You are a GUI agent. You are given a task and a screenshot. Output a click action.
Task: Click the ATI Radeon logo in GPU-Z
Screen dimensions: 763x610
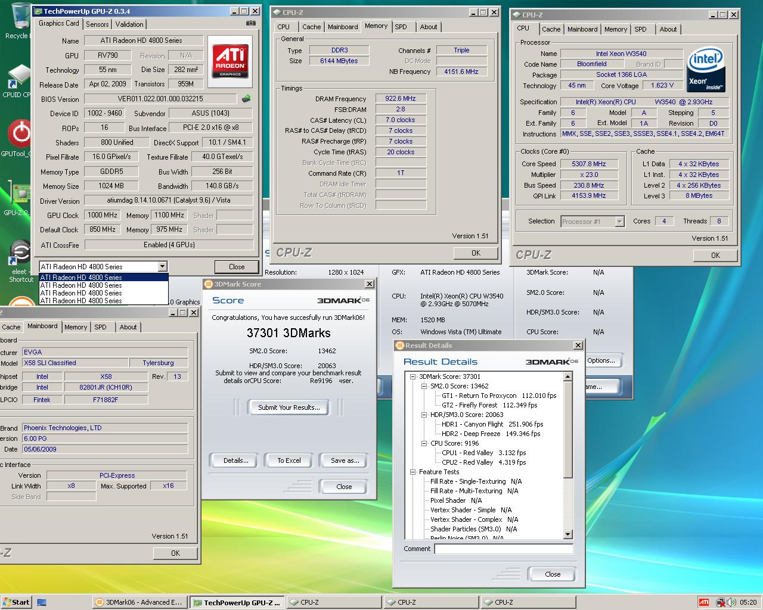(x=230, y=61)
